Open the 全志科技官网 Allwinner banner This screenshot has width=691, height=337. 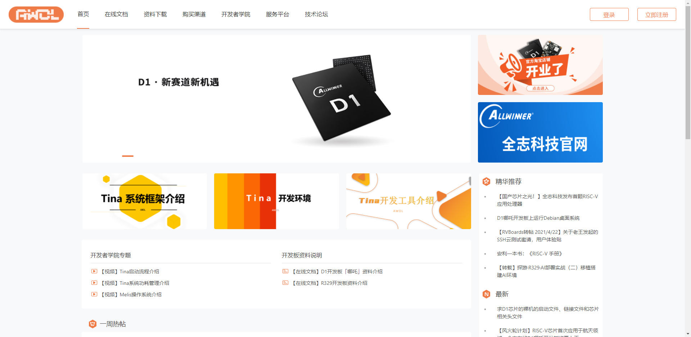pyautogui.click(x=540, y=132)
